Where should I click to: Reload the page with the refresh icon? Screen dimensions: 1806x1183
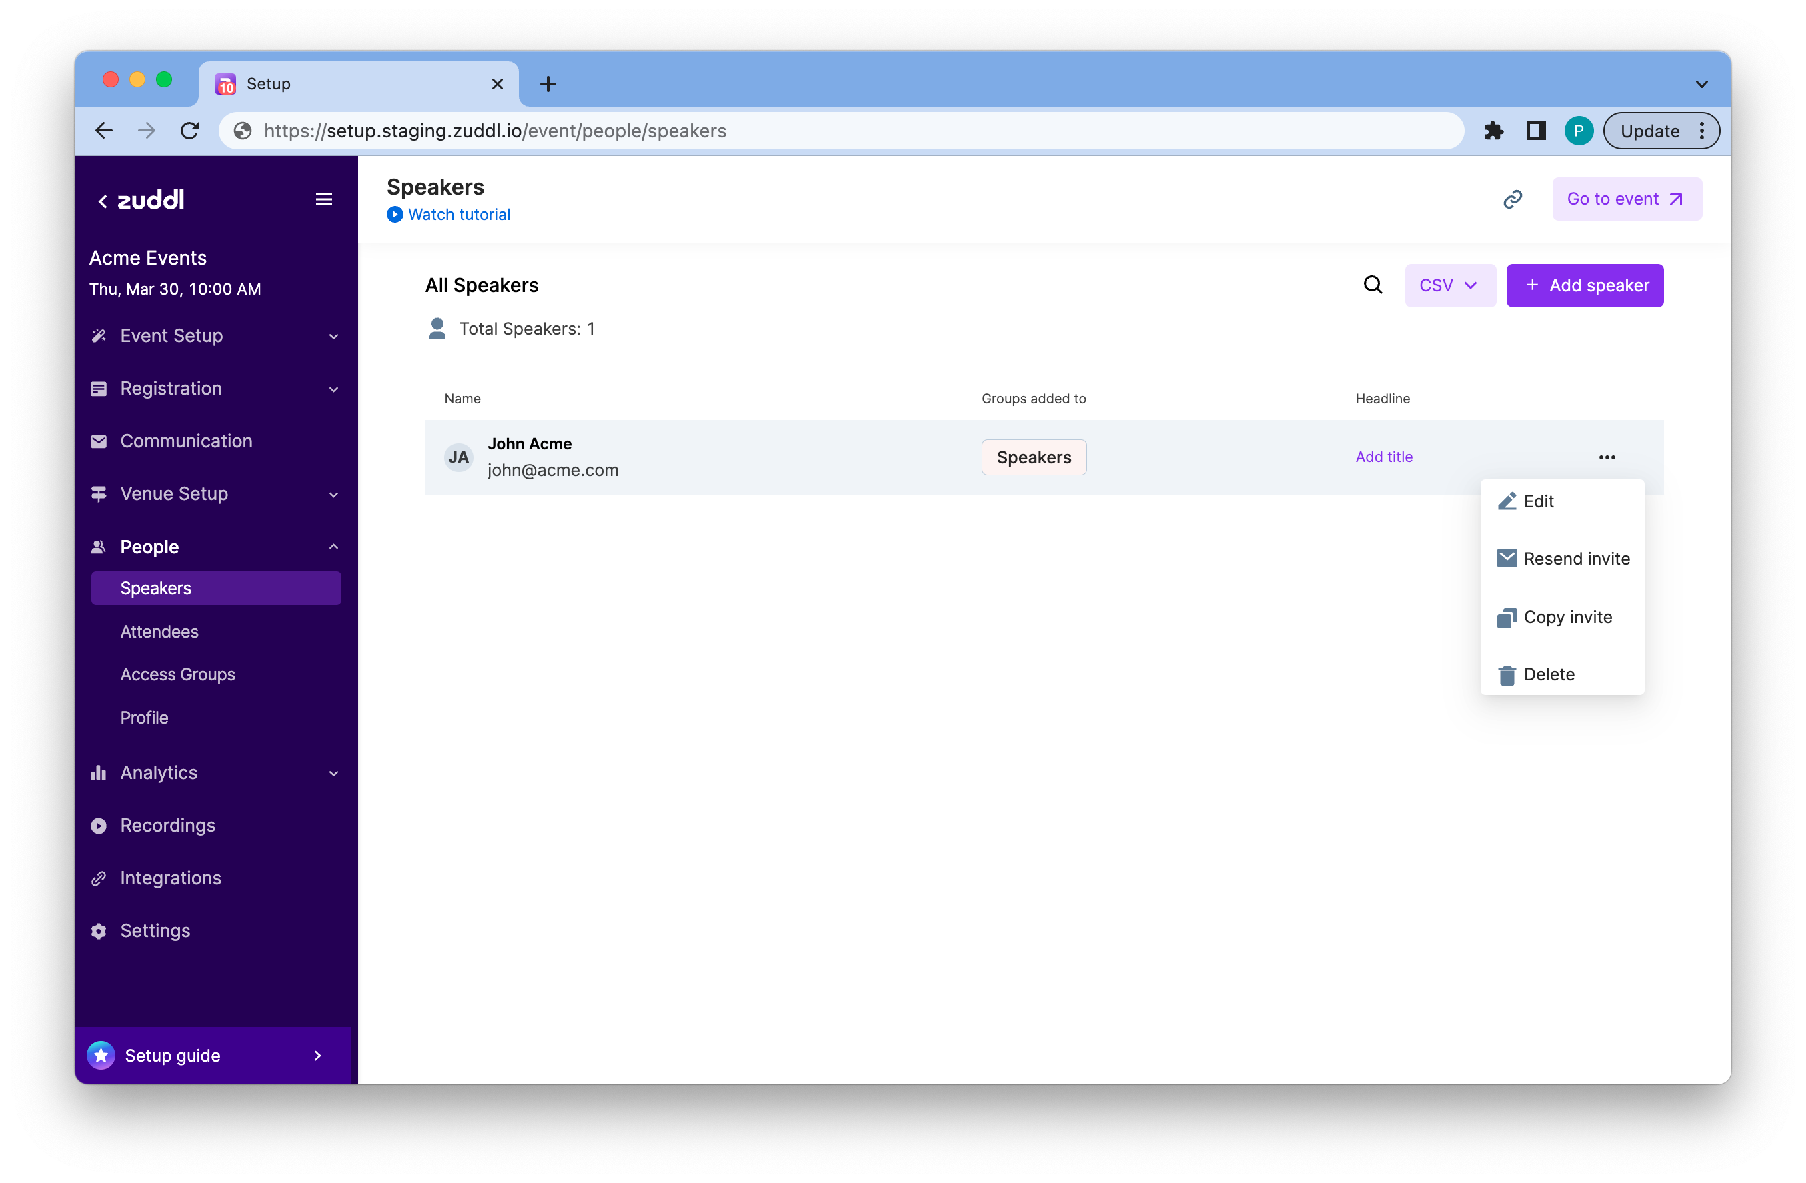pyautogui.click(x=189, y=131)
